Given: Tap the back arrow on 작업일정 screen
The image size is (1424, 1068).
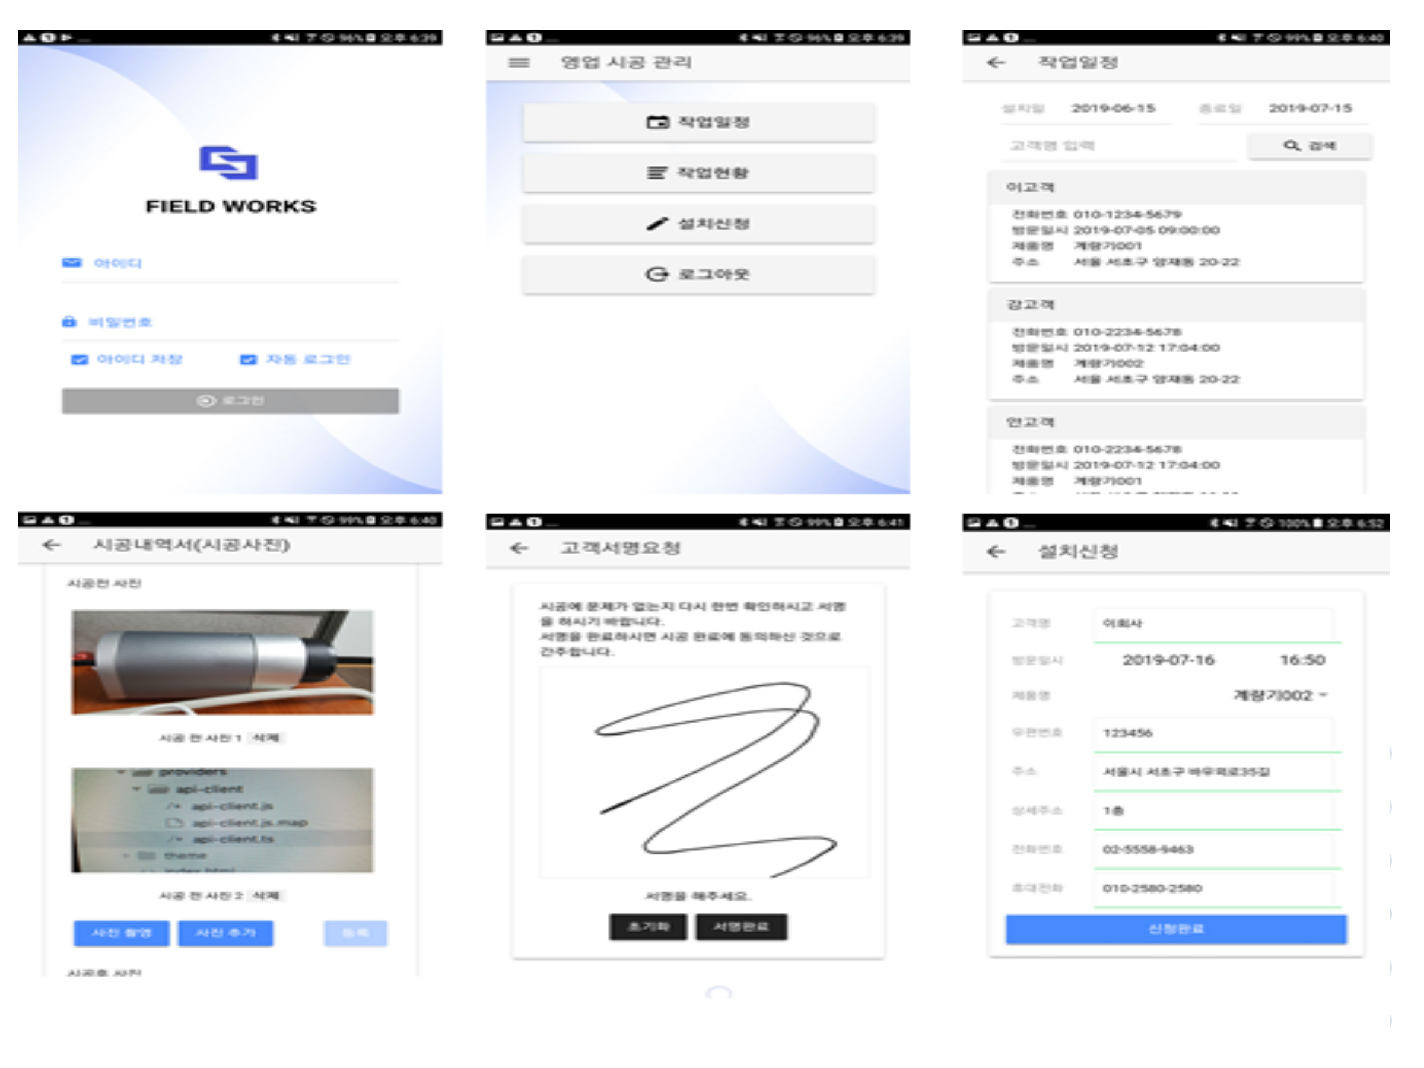Looking at the screenshot, I should coord(995,62).
